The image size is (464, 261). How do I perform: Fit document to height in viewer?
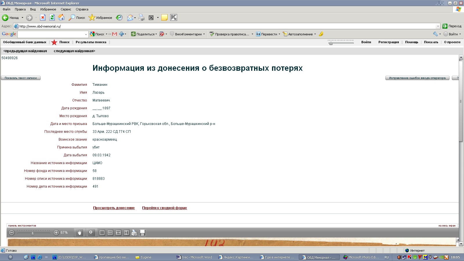[126, 233]
